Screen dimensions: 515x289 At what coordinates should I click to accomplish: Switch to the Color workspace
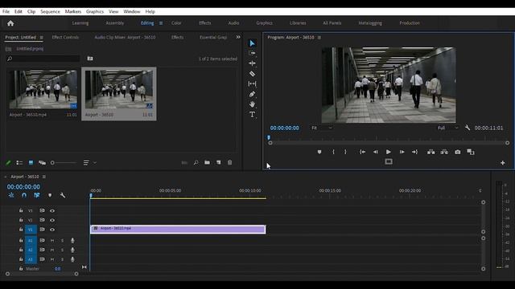point(176,23)
